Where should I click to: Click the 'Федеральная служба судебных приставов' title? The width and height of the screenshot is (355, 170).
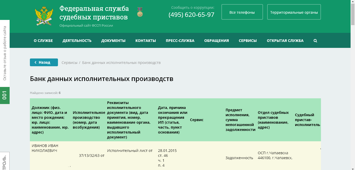pos(94,13)
